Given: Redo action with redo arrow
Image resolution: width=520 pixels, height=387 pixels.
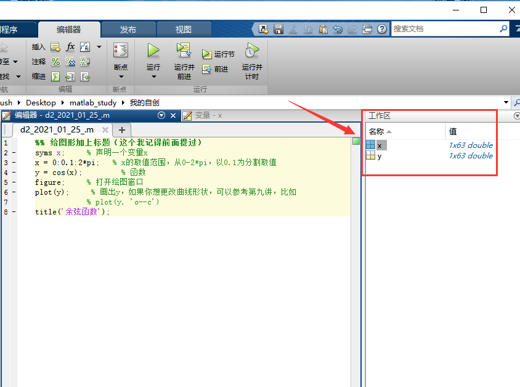Looking at the screenshot, I should 352,29.
